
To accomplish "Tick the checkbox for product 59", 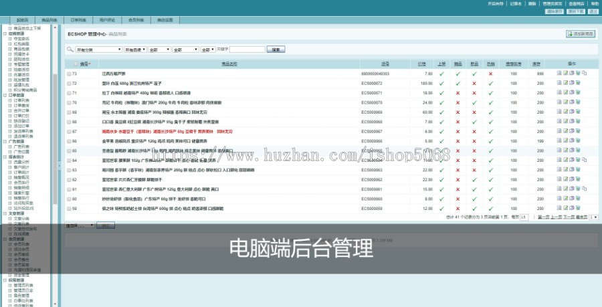I will point(69,209).
